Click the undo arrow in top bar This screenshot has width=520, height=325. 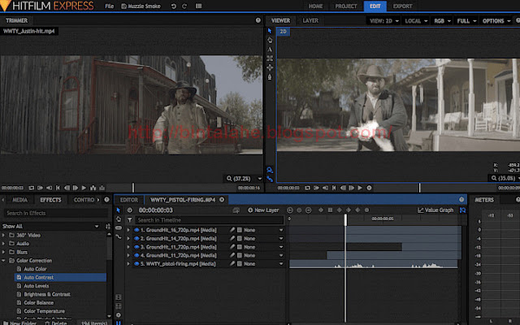[x=173, y=6]
